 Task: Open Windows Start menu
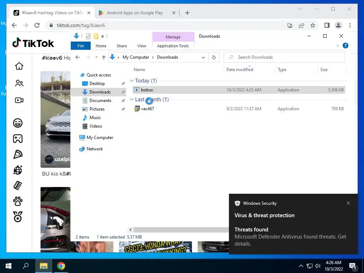[x=9, y=266]
